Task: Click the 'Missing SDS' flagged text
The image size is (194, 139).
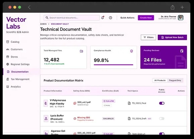Action: click(x=84, y=118)
